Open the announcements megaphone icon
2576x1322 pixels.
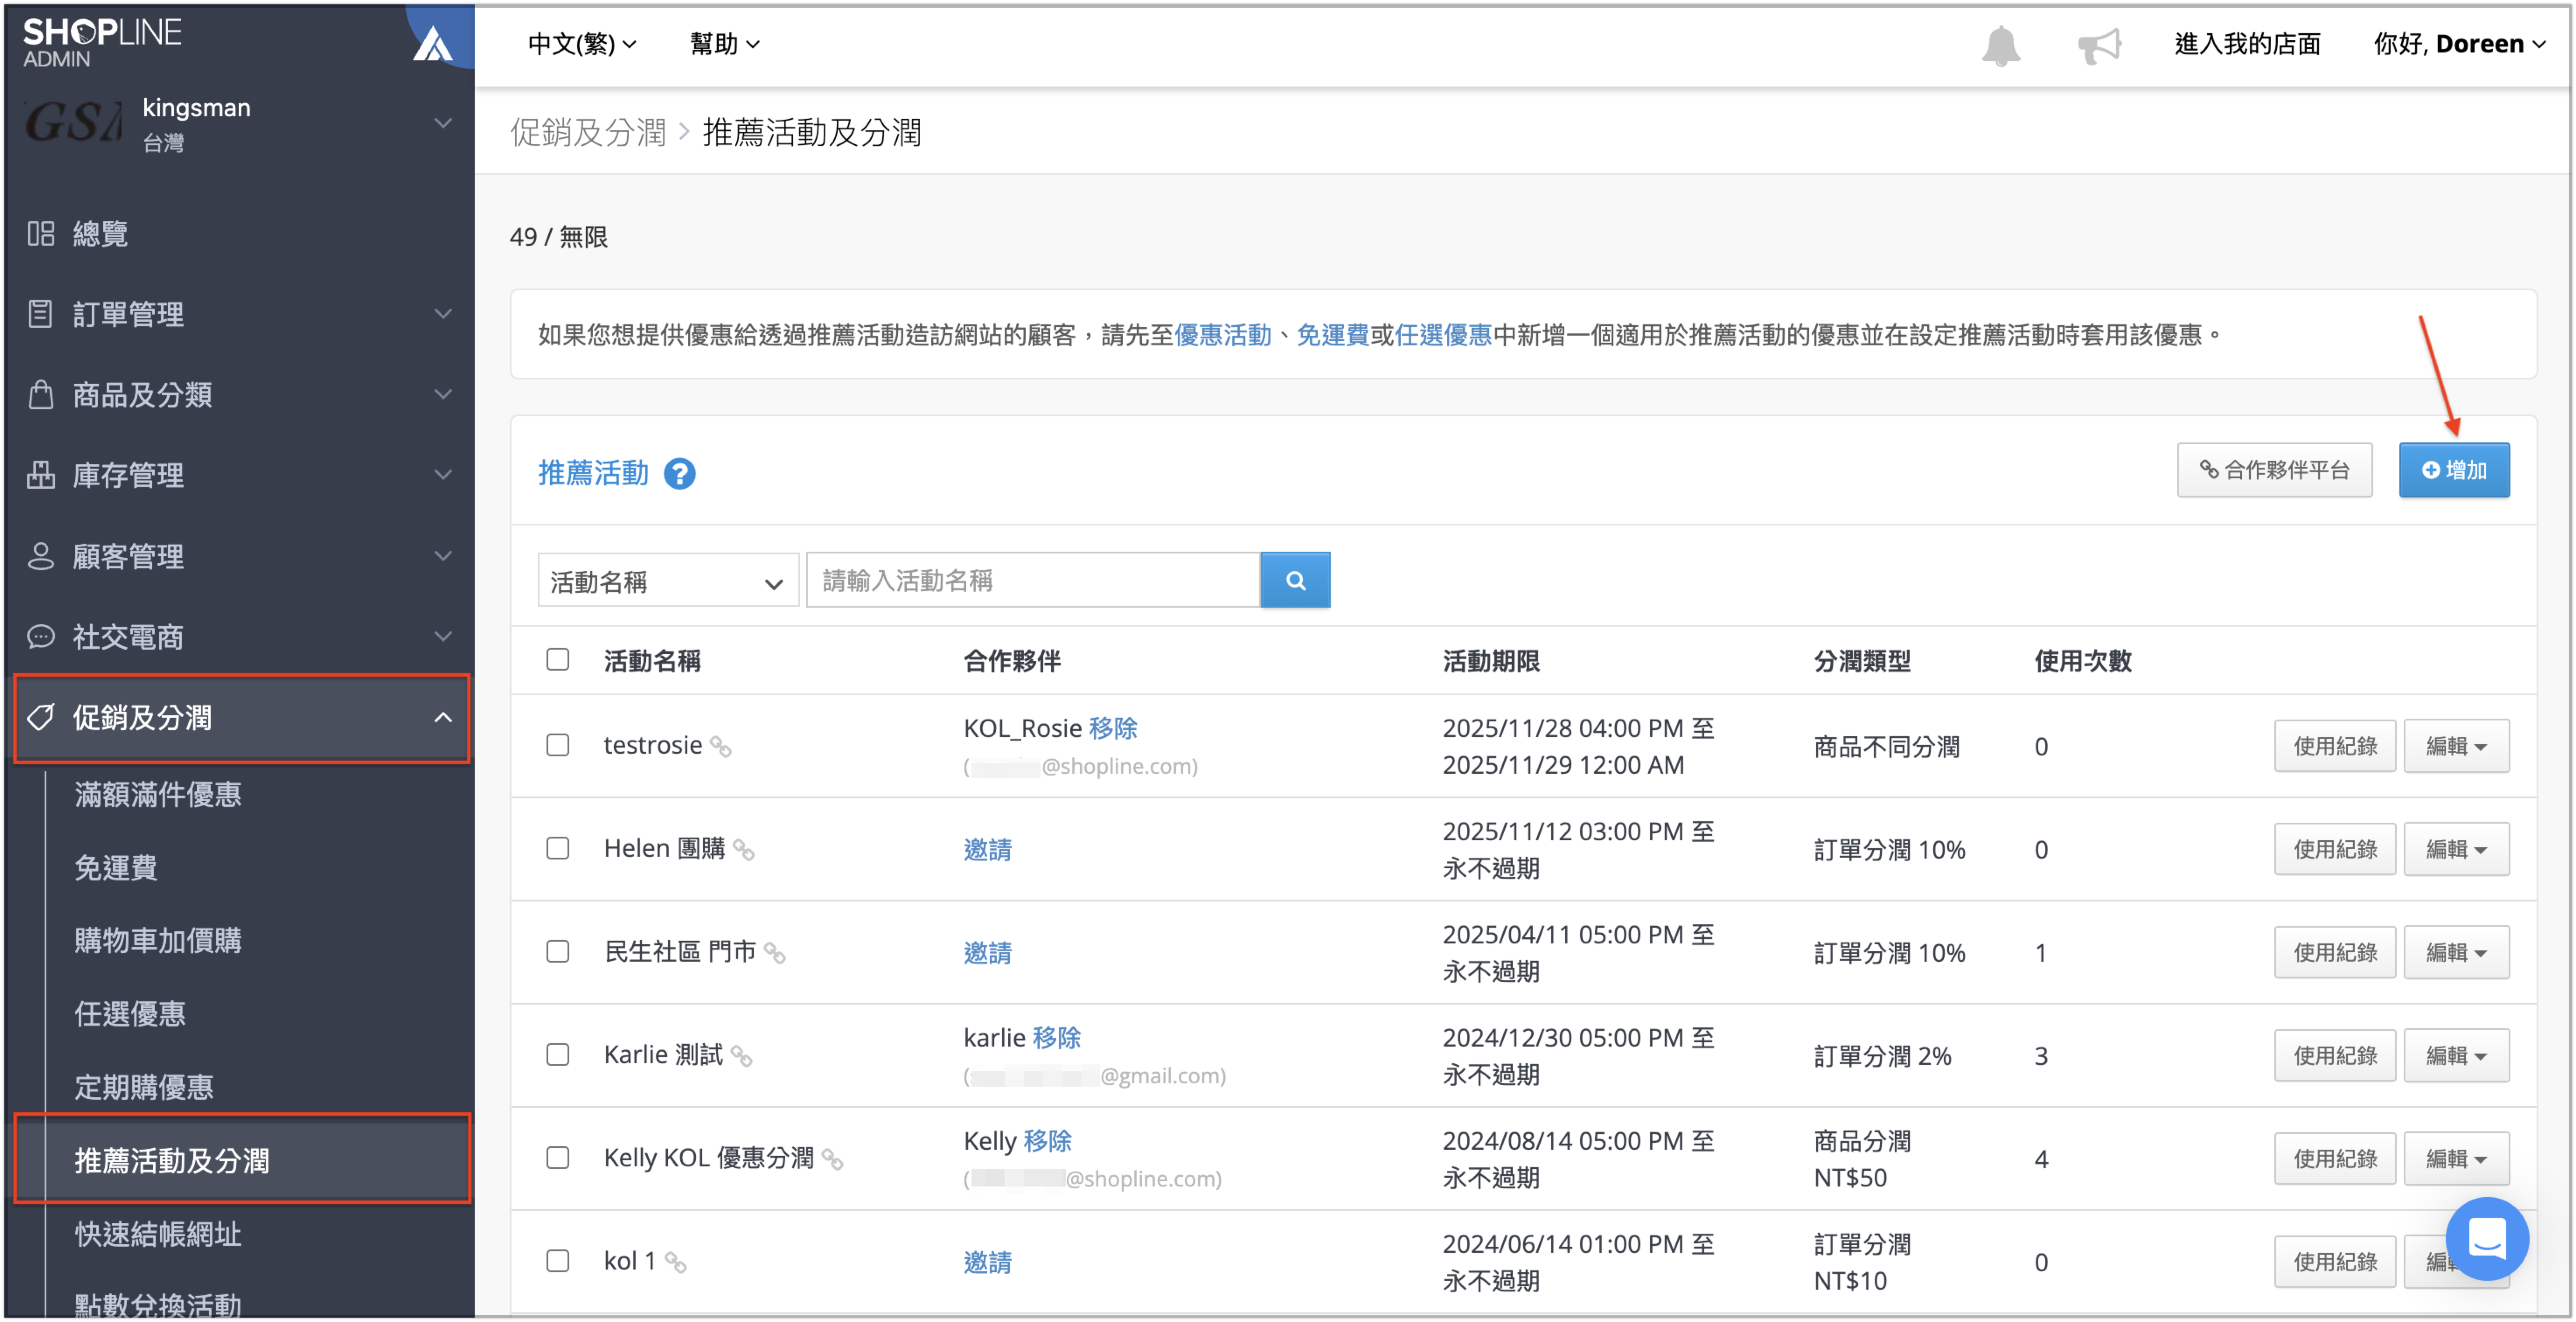click(x=2099, y=45)
